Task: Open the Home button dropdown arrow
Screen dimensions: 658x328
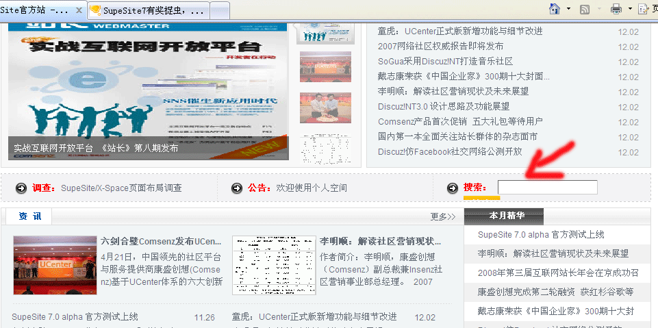Action: 568,9
